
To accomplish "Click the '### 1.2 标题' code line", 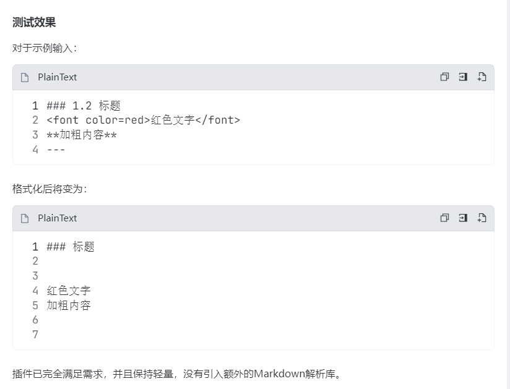I will tap(84, 106).
